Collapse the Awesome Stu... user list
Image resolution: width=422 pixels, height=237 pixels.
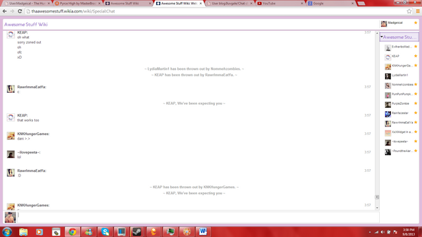pyautogui.click(x=382, y=37)
